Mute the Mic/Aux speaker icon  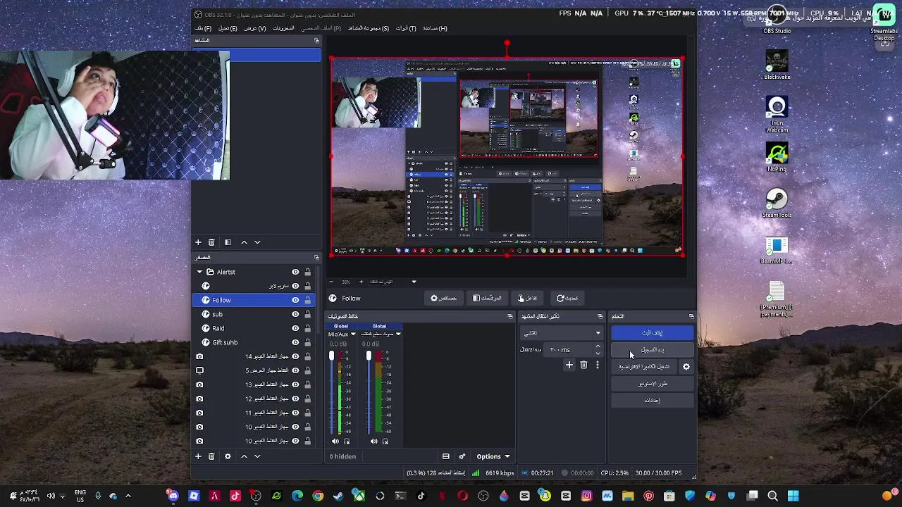coord(335,442)
